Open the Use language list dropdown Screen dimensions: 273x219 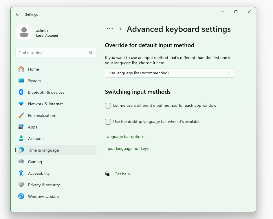(x=170, y=73)
